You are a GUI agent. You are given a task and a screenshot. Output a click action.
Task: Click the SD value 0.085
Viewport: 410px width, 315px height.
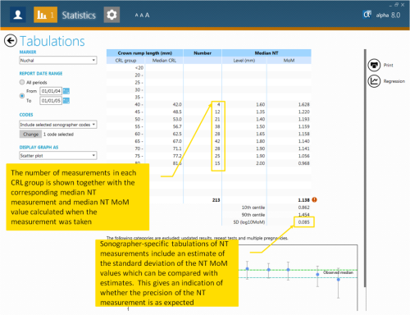(x=303, y=222)
